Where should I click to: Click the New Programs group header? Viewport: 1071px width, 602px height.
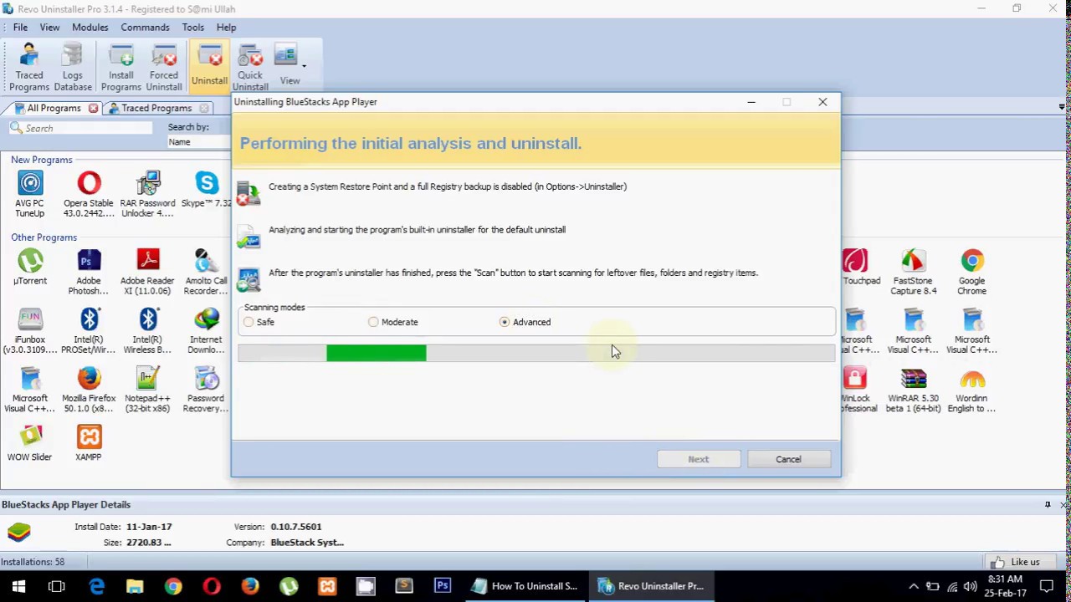(x=42, y=160)
